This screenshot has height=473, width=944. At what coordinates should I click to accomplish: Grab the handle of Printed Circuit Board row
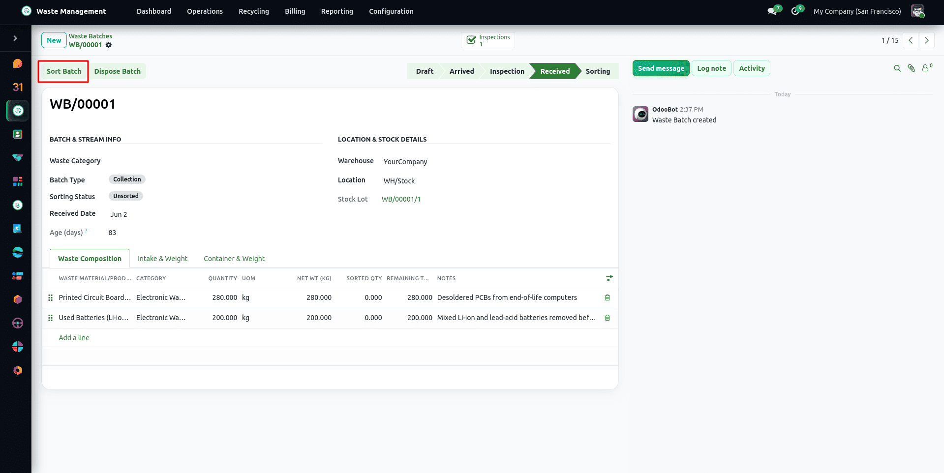tap(50, 297)
